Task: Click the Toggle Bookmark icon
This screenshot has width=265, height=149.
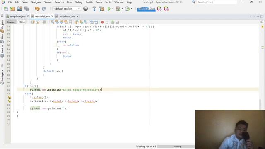Action: click(86, 22)
